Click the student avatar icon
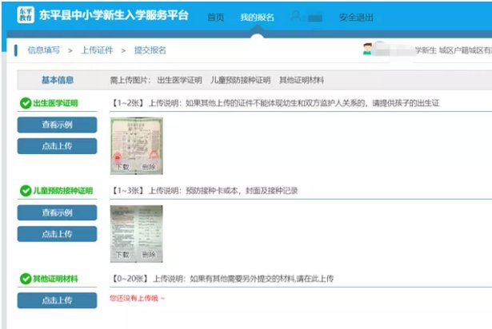The image size is (492, 329). pyautogui.click(x=368, y=50)
